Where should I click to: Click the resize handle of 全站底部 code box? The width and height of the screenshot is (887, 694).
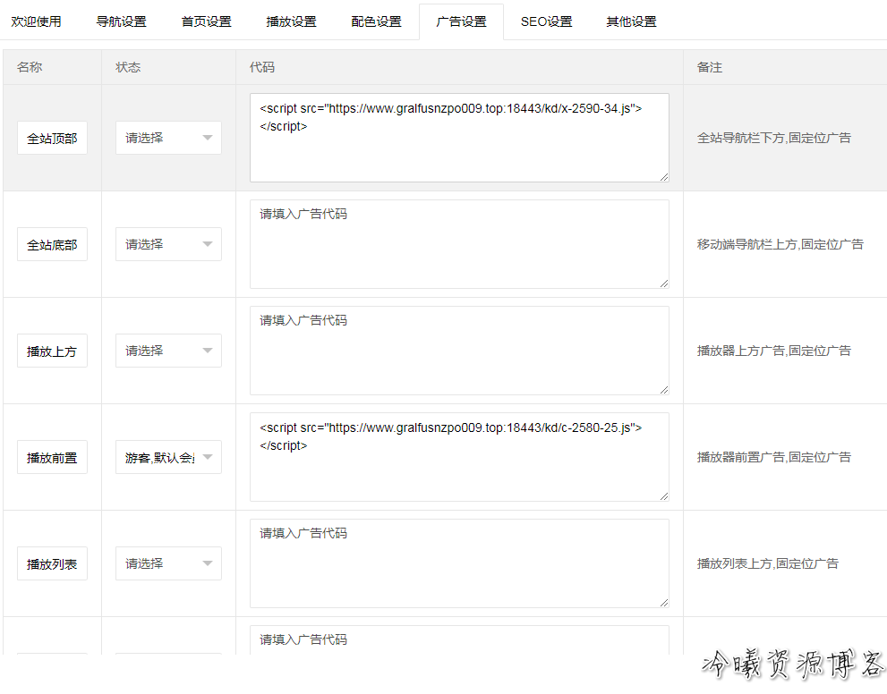point(664,284)
